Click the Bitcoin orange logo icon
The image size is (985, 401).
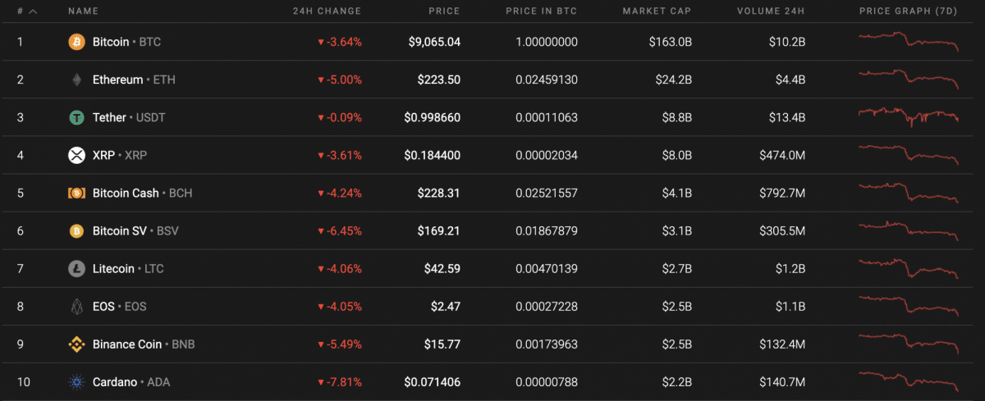tap(76, 42)
